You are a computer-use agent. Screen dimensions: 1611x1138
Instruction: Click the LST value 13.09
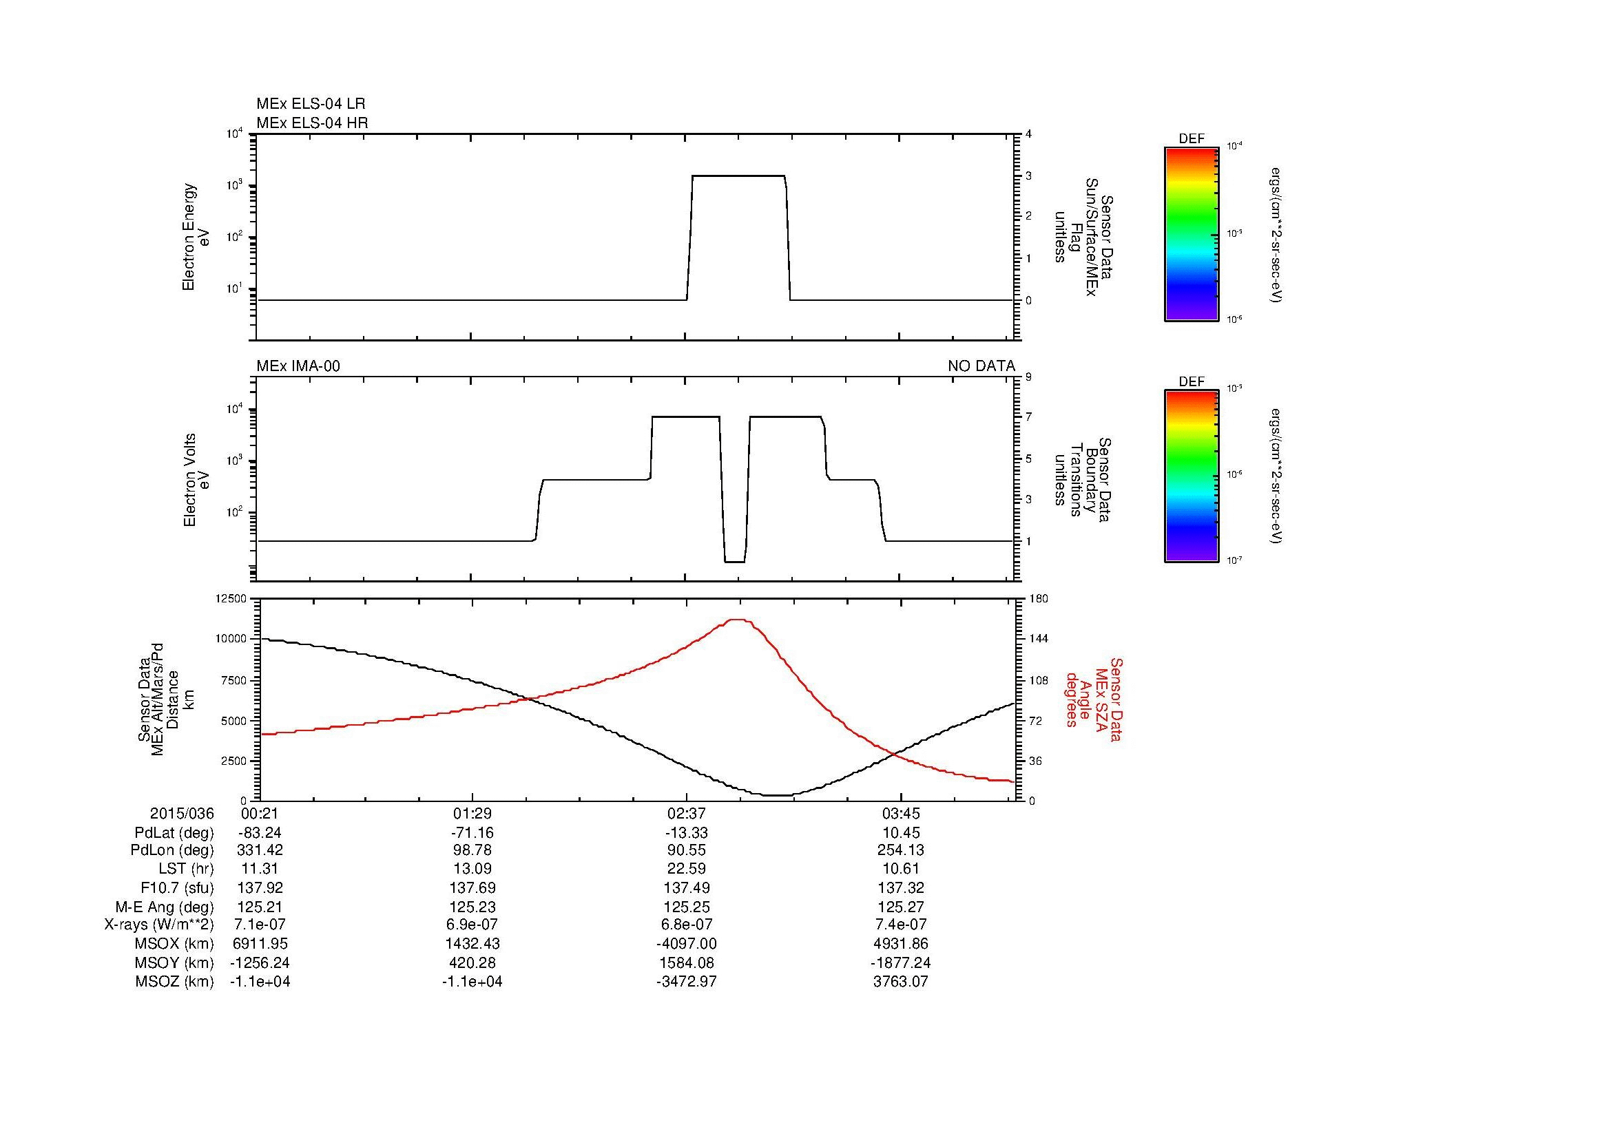tap(472, 869)
